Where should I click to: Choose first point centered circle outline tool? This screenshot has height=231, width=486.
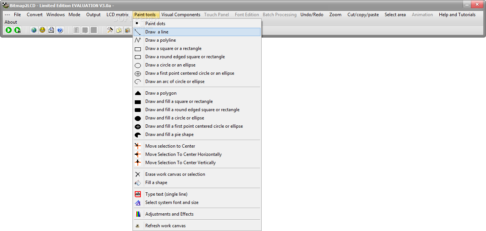pos(197,73)
